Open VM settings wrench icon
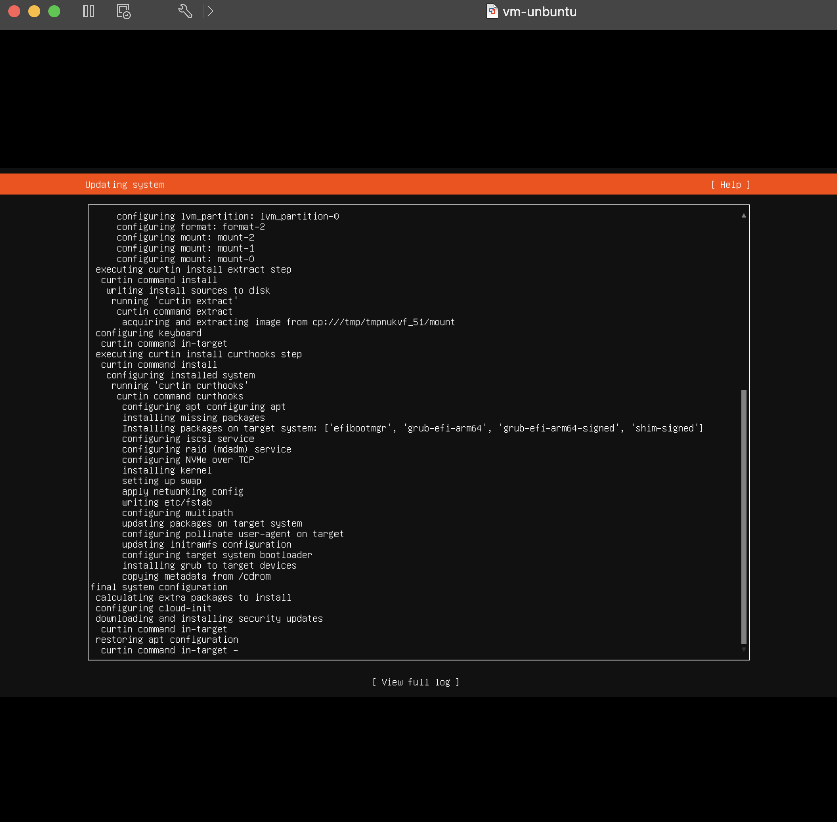Image resolution: width=837 pixels, height=822 pixels. click(x=185, y=11)
